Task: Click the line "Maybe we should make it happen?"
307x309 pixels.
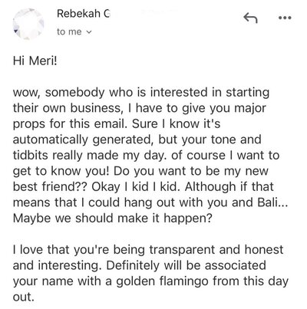Action: coord(113,219)
